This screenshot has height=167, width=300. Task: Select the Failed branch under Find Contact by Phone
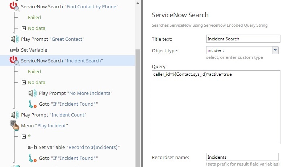(34, 18)
